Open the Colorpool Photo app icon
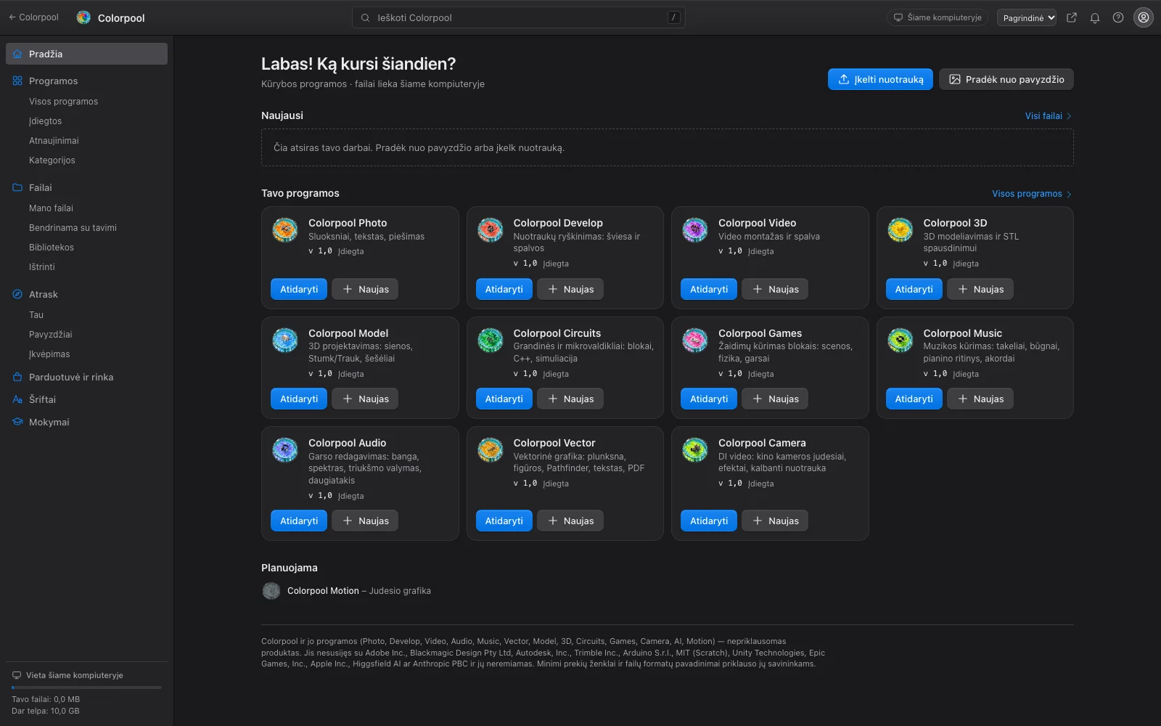This screenshot has height=726, width=1161. tap(285, 230)
